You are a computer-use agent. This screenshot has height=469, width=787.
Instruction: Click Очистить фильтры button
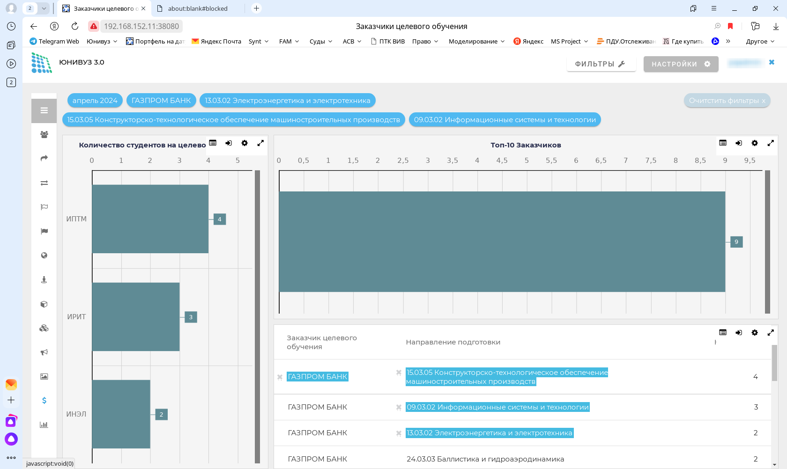click(x=727, y=101)
